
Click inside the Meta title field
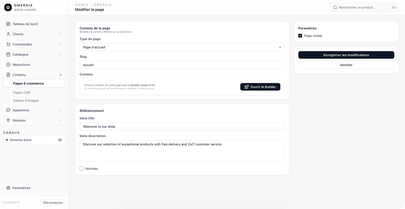click(182, 126)
